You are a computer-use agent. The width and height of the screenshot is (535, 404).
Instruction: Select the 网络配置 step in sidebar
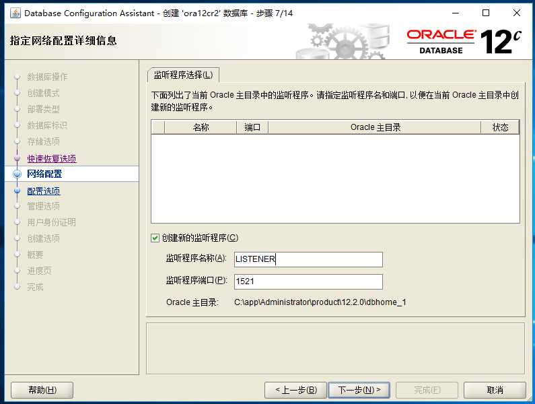44,174
